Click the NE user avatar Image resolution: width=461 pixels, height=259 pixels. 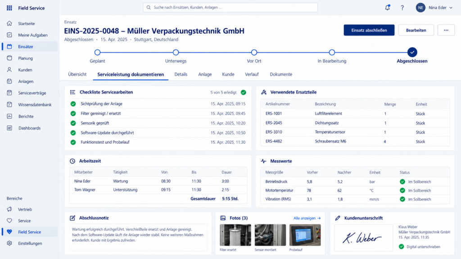pyautogui.click(x=420, y=8)
